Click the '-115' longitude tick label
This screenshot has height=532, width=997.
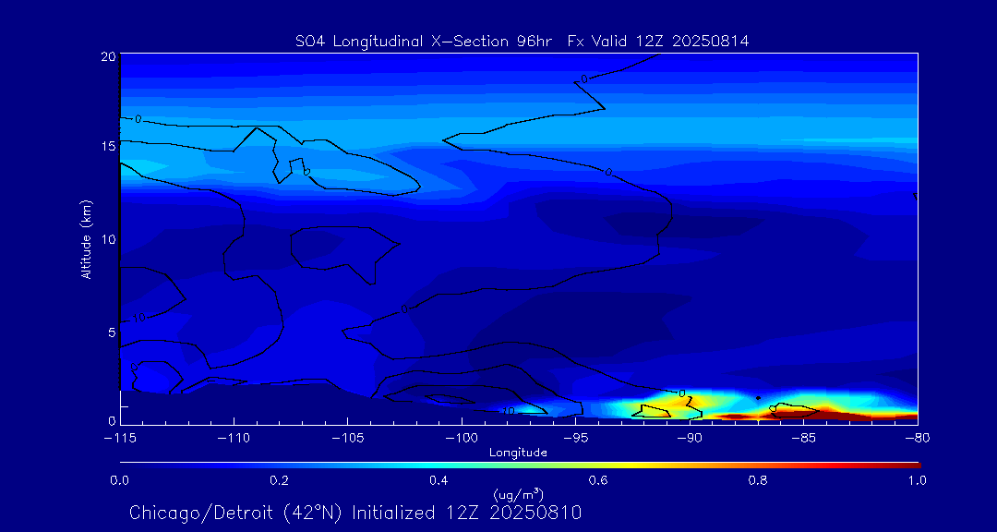click(120, 439)
